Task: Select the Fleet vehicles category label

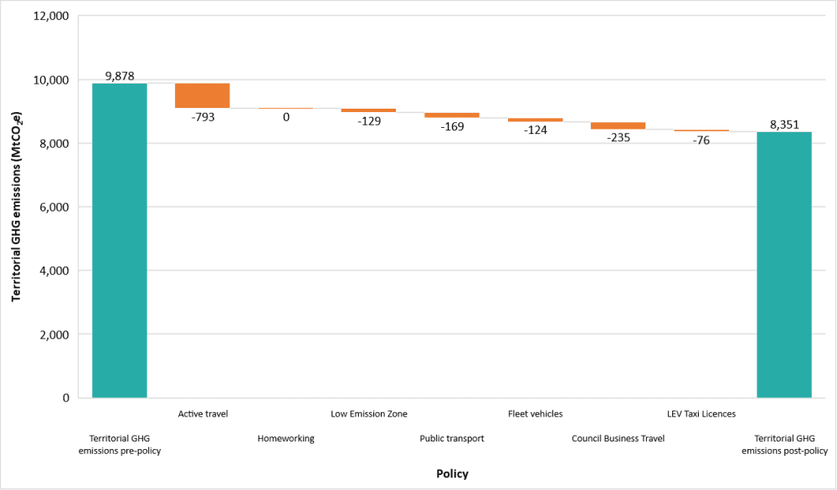Action: (535, 413)
